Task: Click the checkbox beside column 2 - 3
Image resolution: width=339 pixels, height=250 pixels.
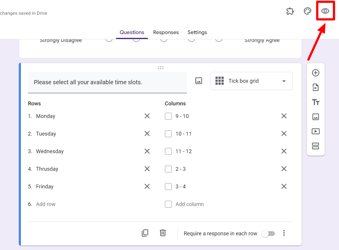Action: [168, 169]
